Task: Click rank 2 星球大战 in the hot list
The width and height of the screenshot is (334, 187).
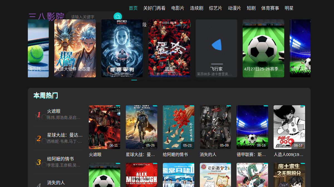Action: point(58,138)
